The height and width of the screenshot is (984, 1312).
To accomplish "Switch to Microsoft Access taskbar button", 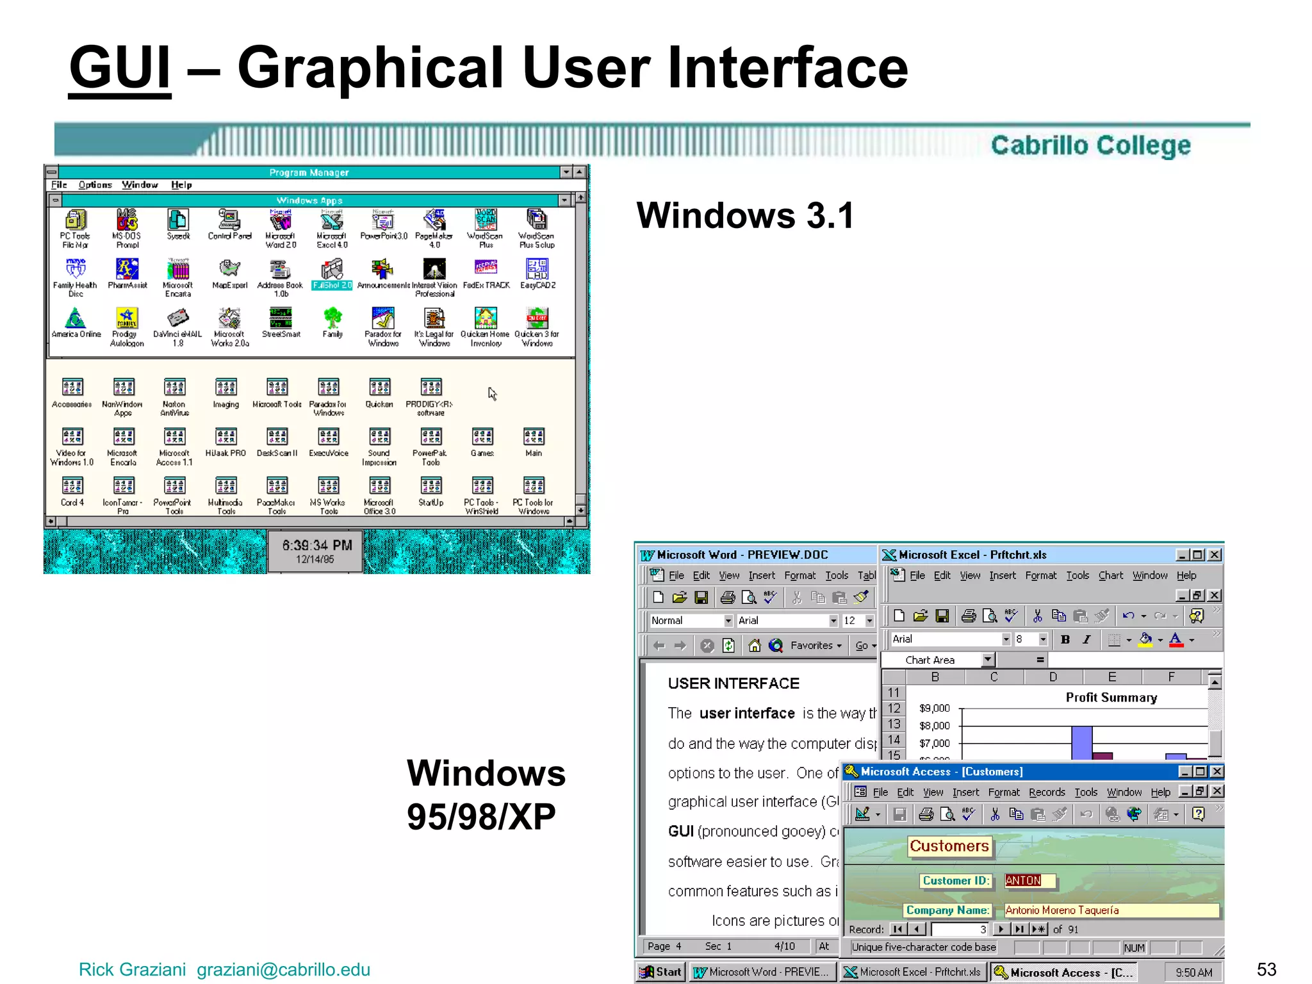I will (1065, 972).
